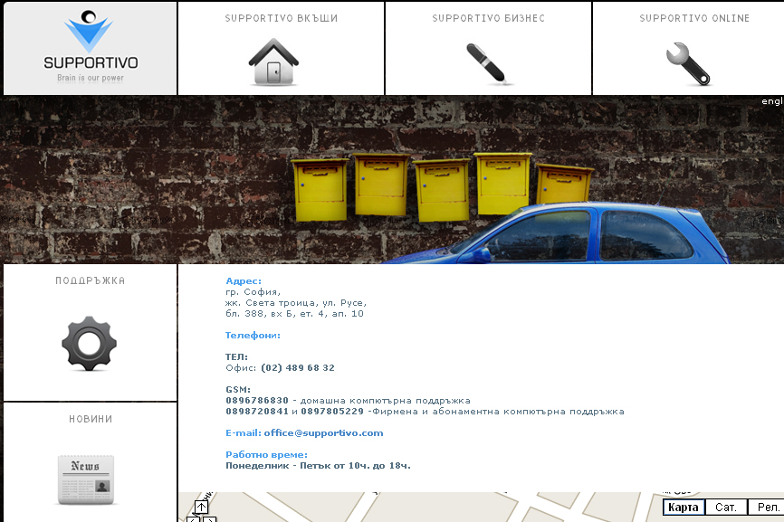Screen dimensions: 784x522
Task: Open the newspaper News icon
Action: pos(89,479)
